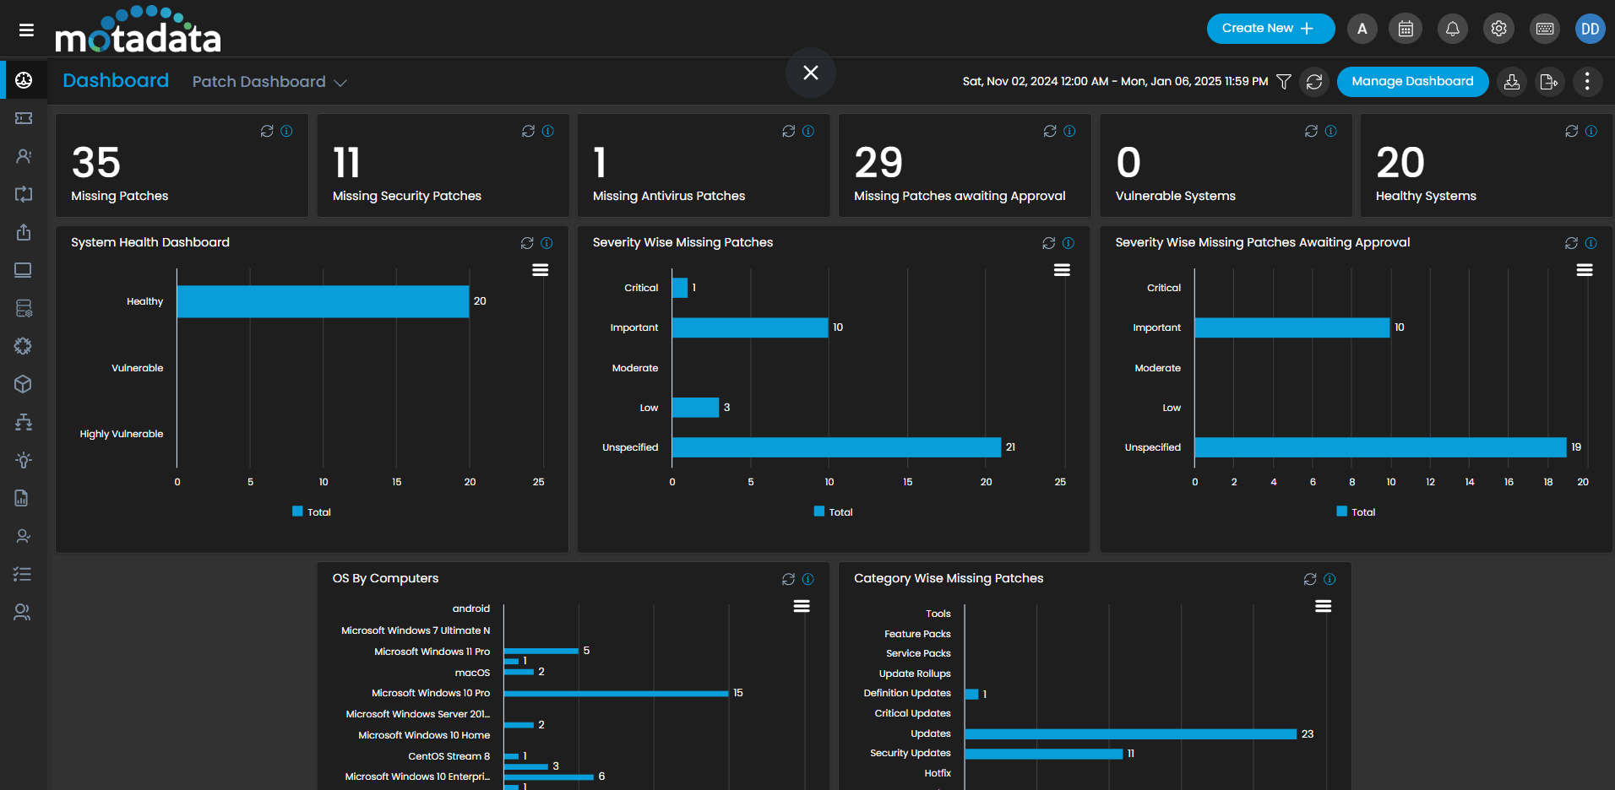Screen dimensions: 1615x790
Task: Click the 29 awaiting approval count
Action: (878, 163)
